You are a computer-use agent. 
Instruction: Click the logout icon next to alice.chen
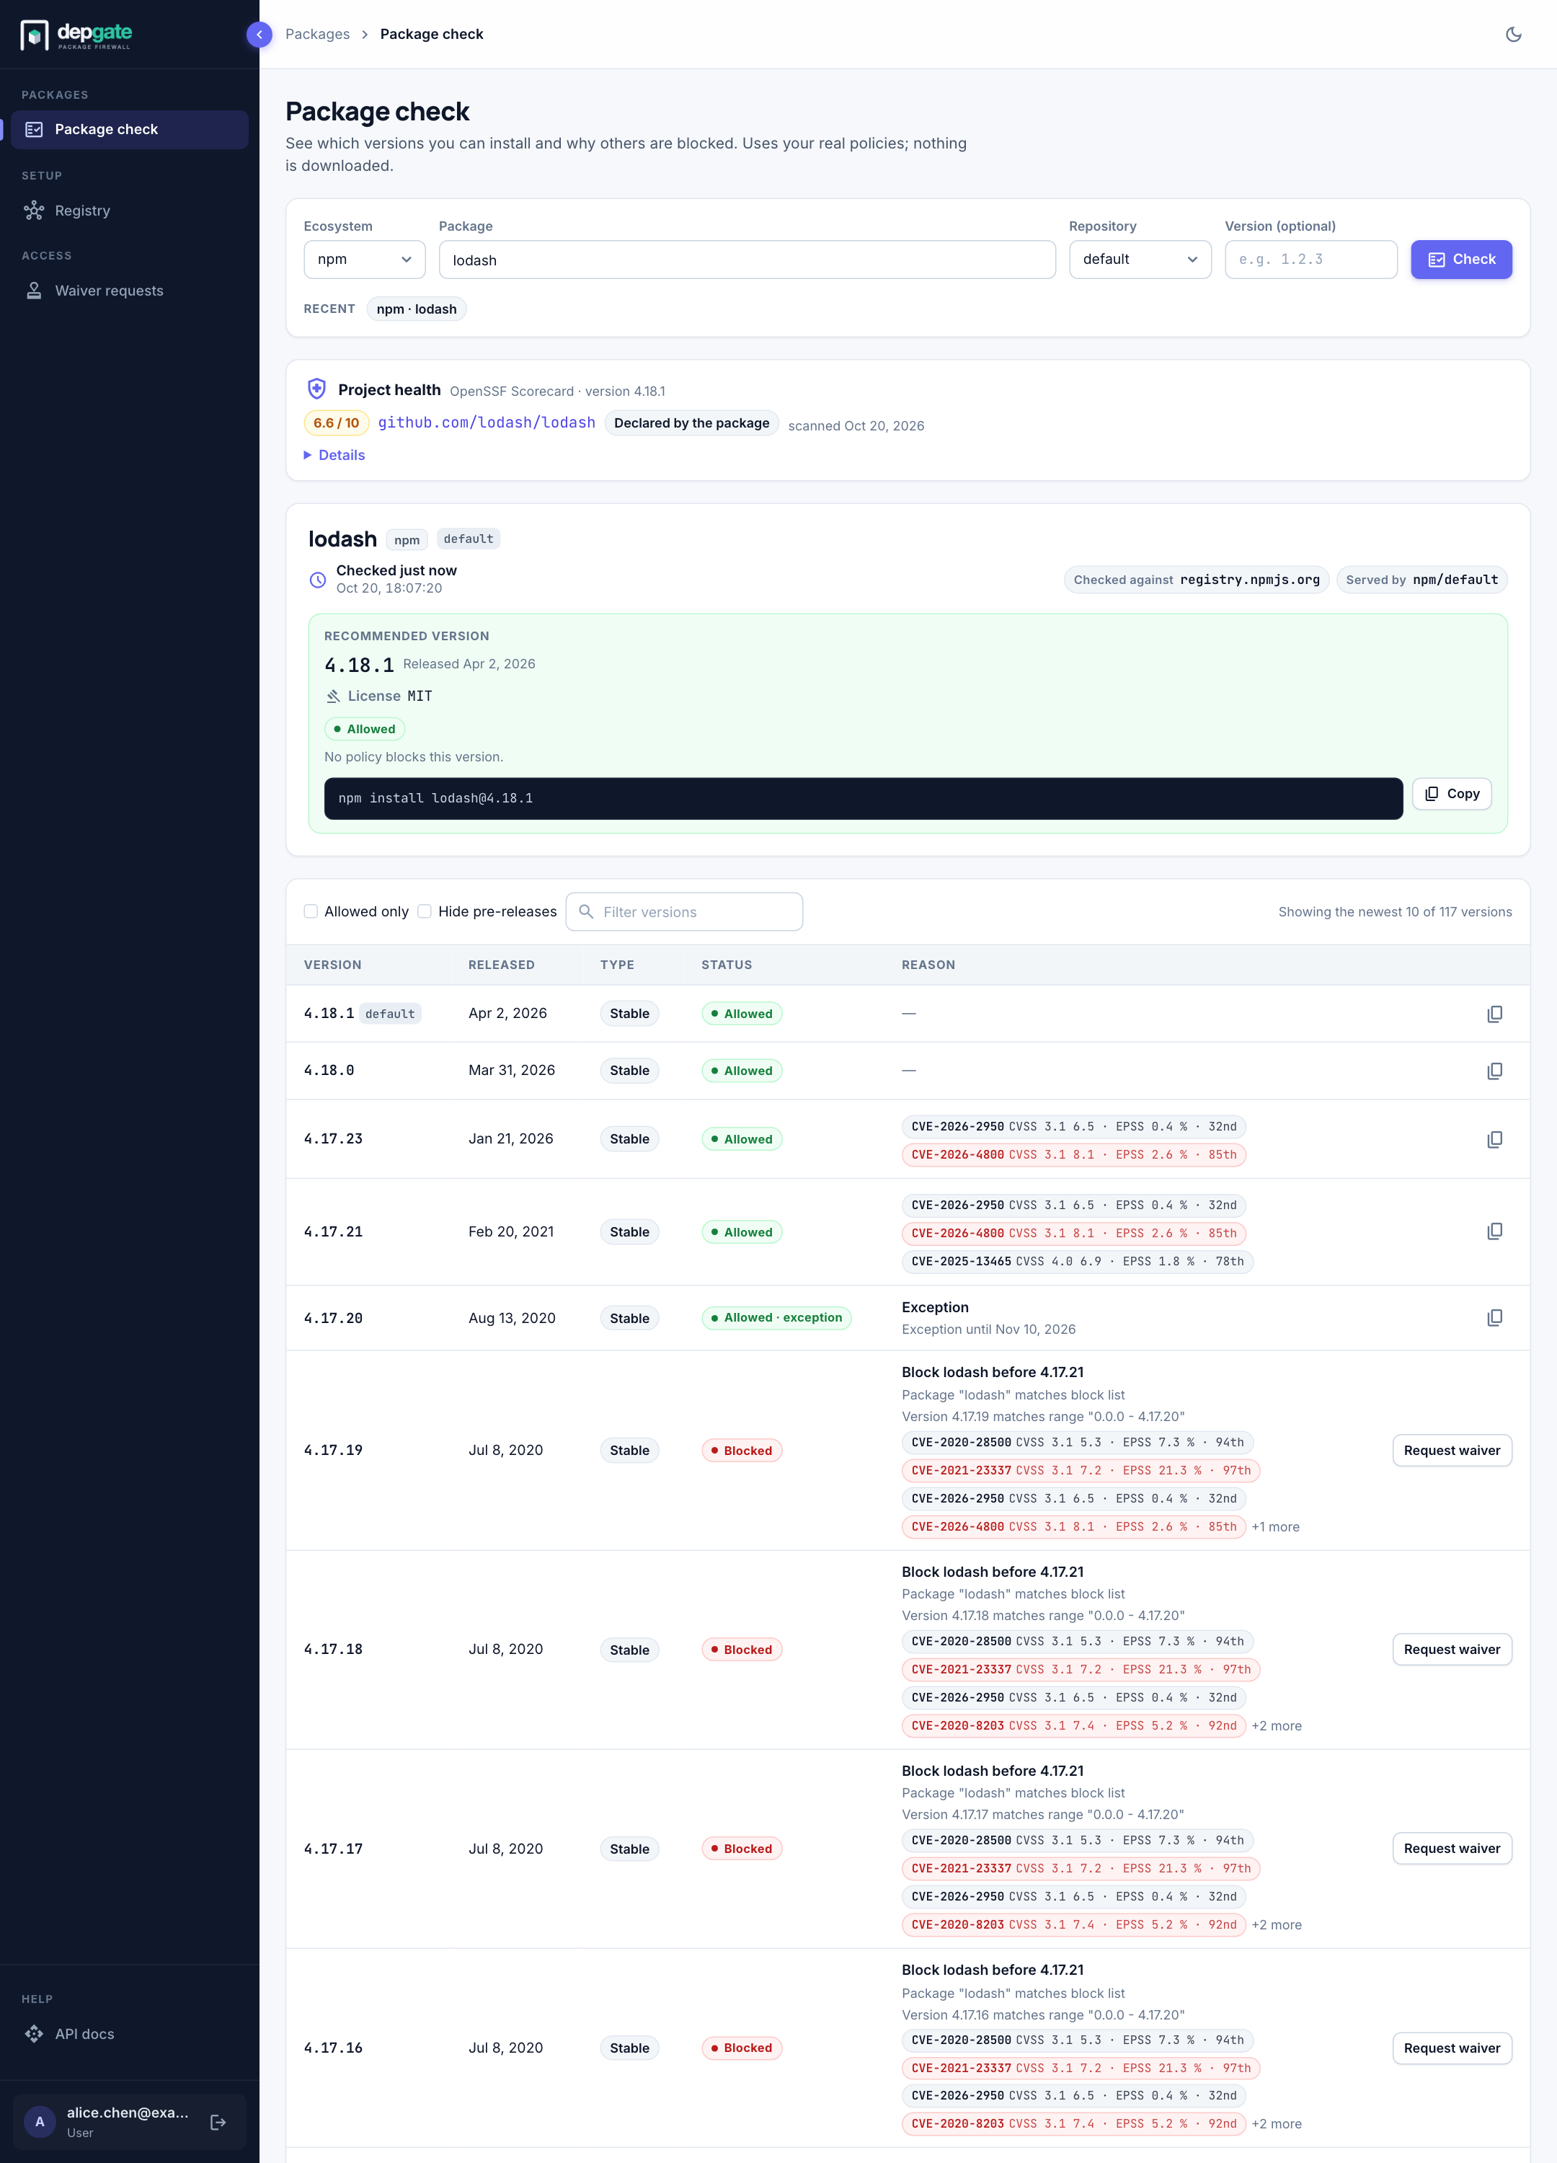pos(218,2122)
